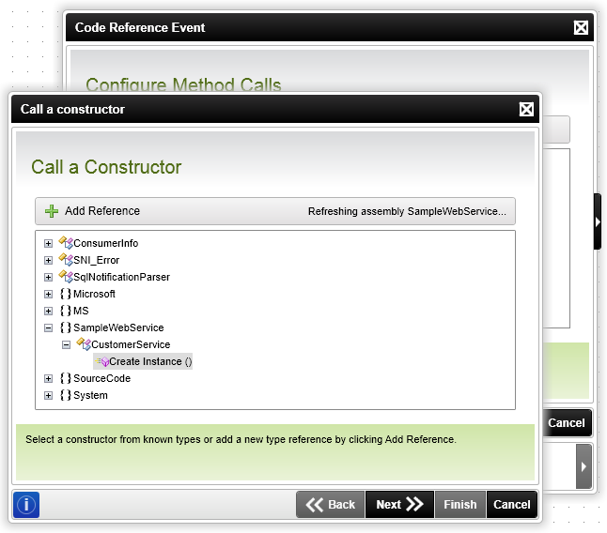Select the System tree item
This screenshot has width=607, height=533.
click(90, 395)
